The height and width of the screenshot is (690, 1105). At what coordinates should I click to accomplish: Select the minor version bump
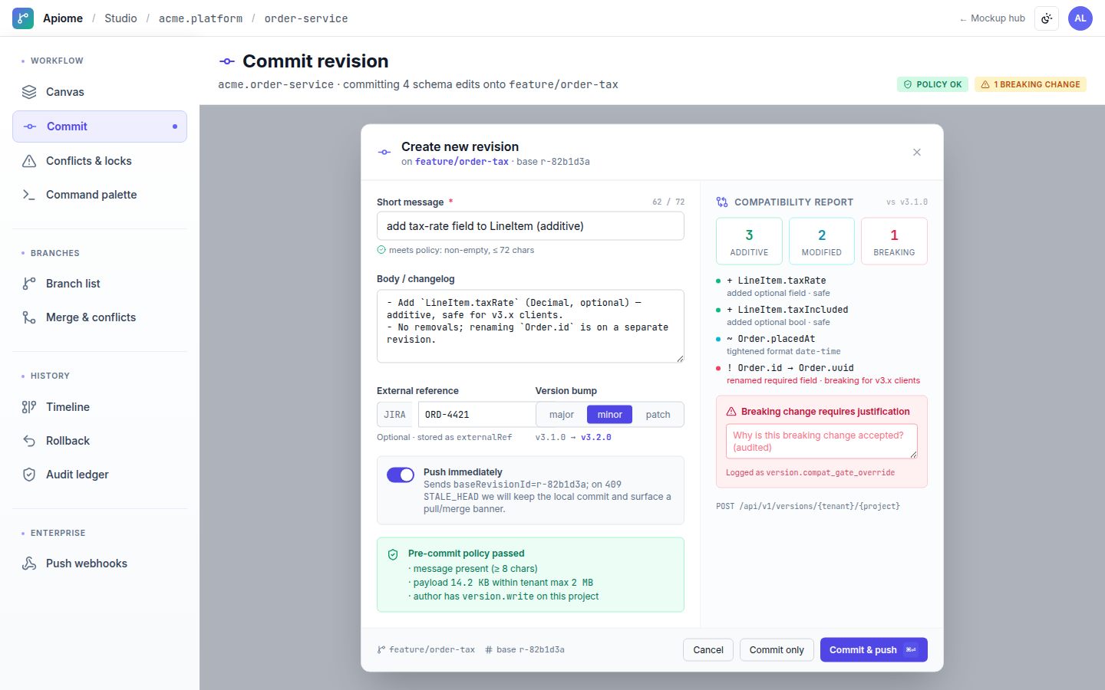610,415
